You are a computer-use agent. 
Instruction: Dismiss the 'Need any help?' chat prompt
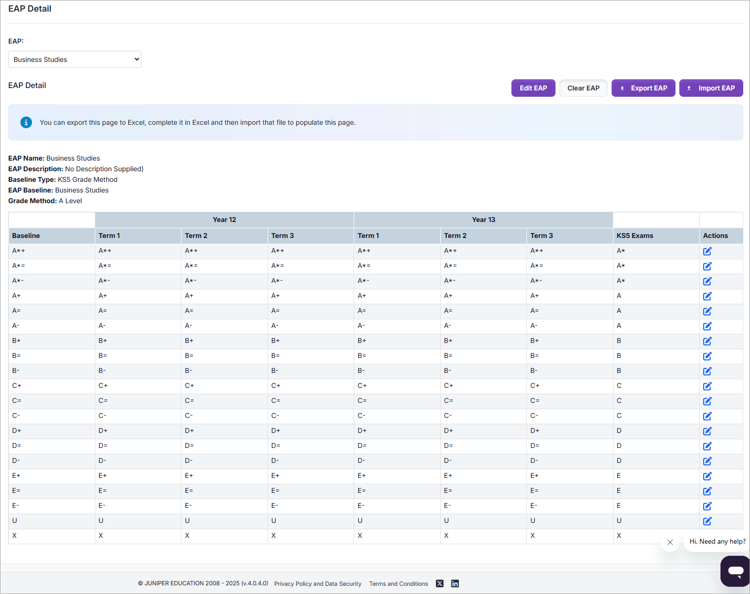point(670,542)
